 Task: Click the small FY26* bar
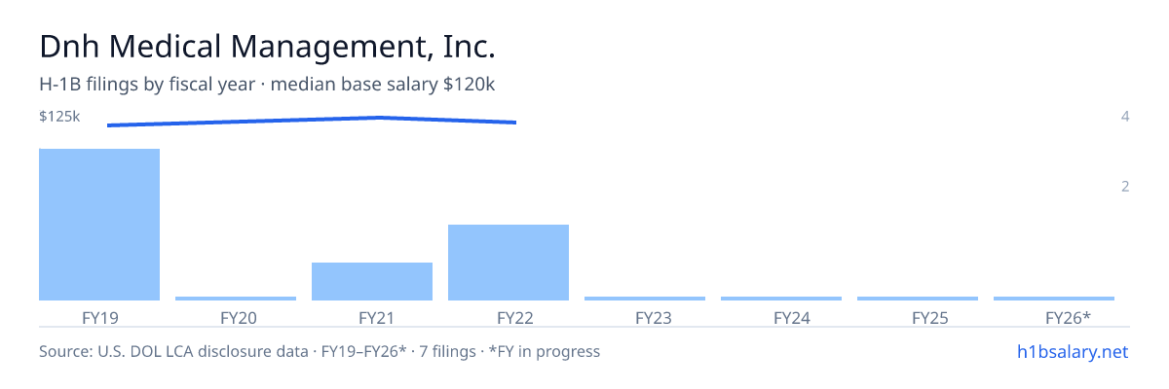pyautogui.click(x=1054, y=299)
